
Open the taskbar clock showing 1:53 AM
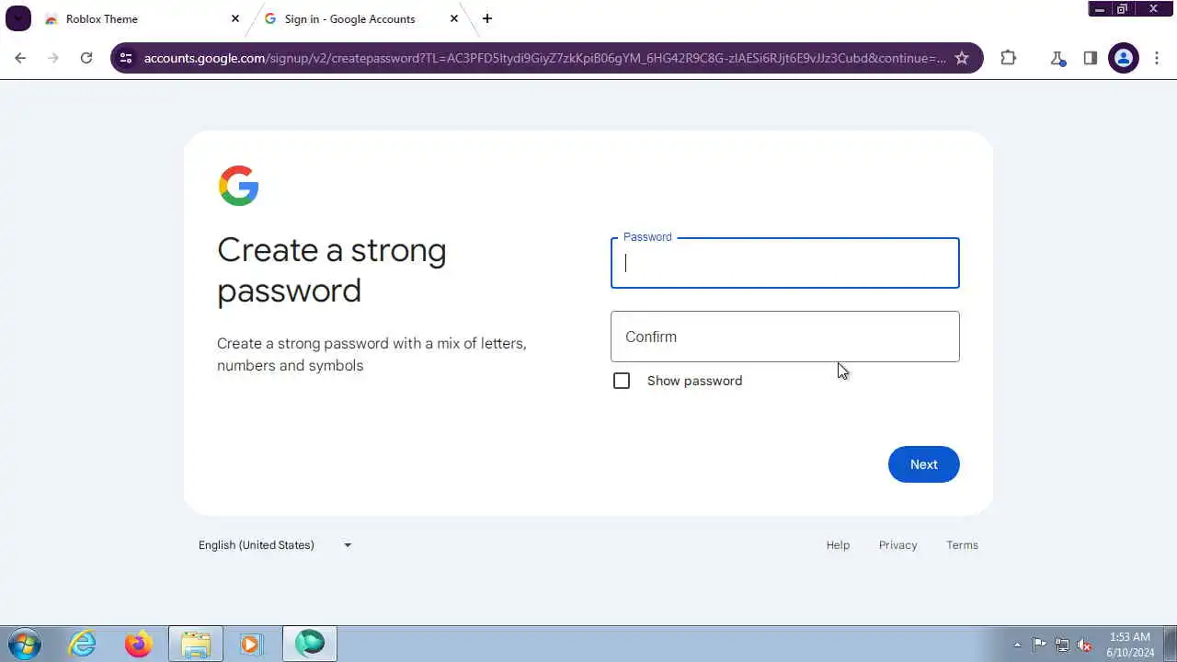click(x=1130, y=644)
